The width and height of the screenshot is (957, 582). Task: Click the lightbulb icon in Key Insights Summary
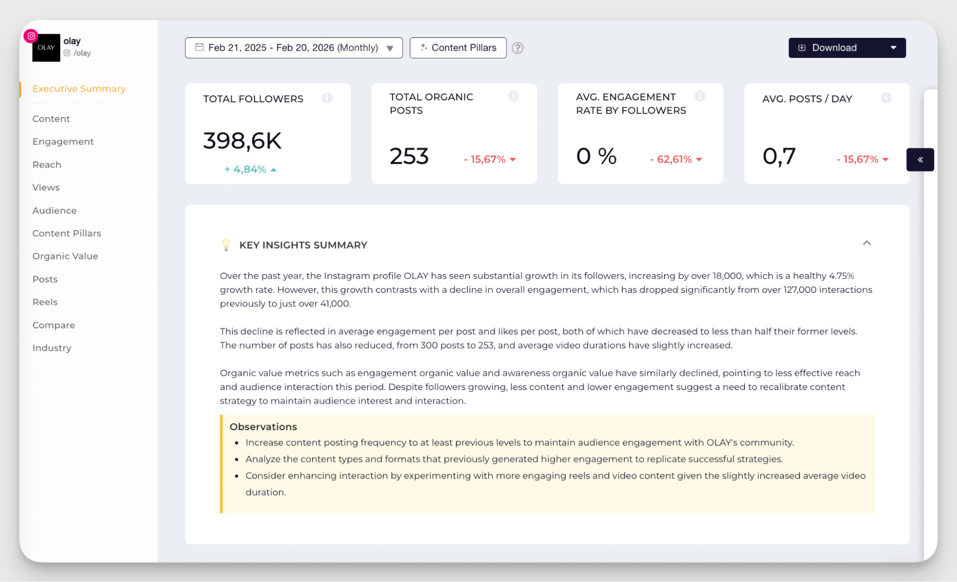click(x=226, y=245)
